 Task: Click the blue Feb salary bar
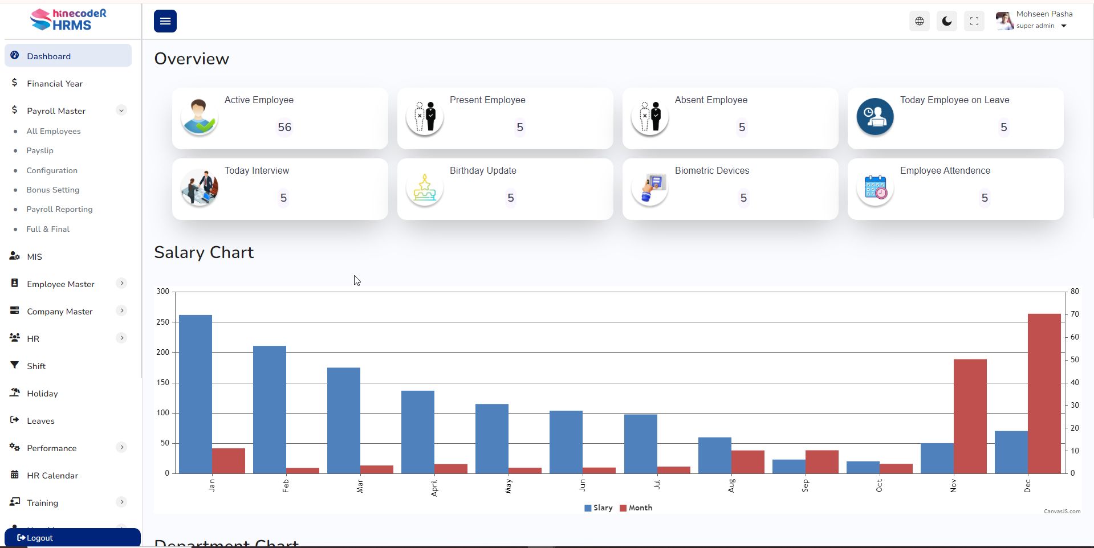pos(270,410)
